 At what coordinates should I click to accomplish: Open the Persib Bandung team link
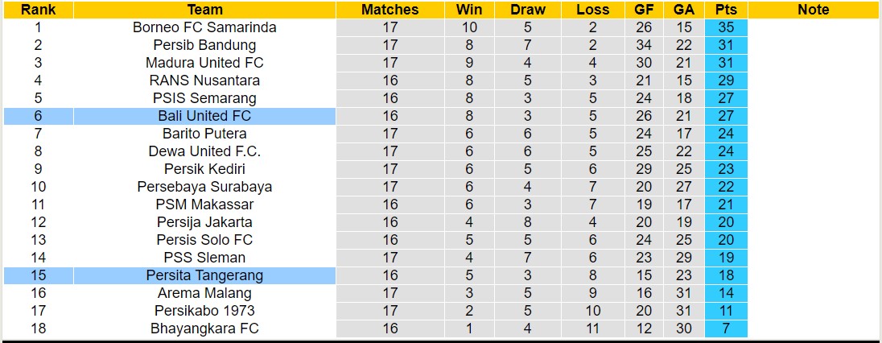point(204,45)
